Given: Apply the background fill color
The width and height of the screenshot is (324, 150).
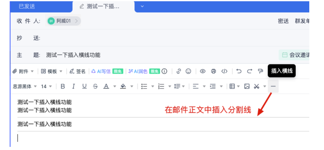Looking at the screenshot, I should 123,86.
